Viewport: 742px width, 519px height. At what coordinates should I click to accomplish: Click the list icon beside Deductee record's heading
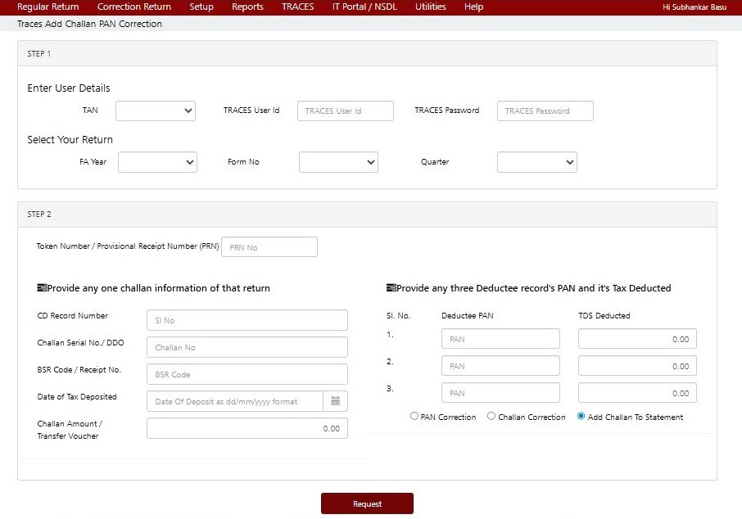pyautogui.click(x=391, y=287)
